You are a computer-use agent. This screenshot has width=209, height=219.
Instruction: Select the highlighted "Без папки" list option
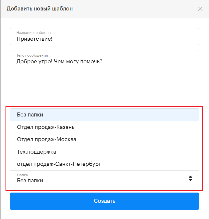pos(30,115)
